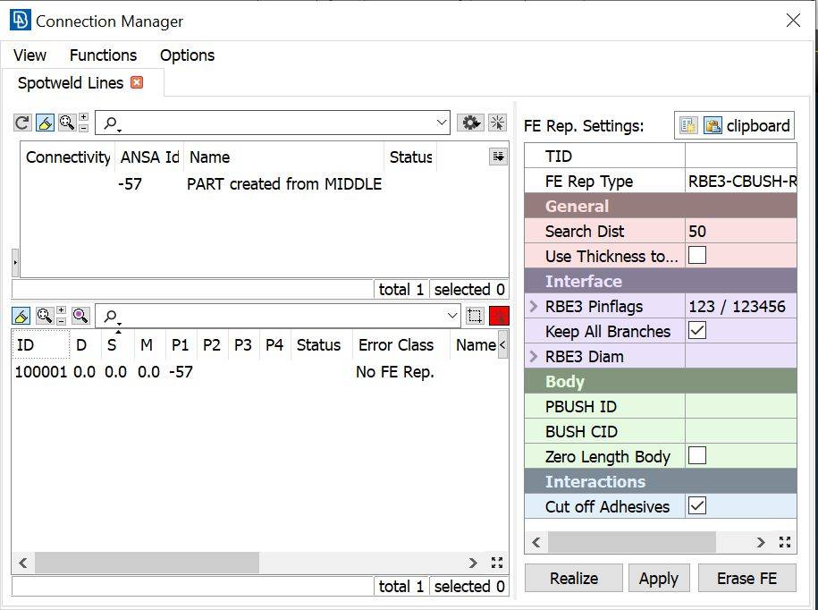Click the gear settings icon beside upper search
818x610 pixels.
point(470,123)
